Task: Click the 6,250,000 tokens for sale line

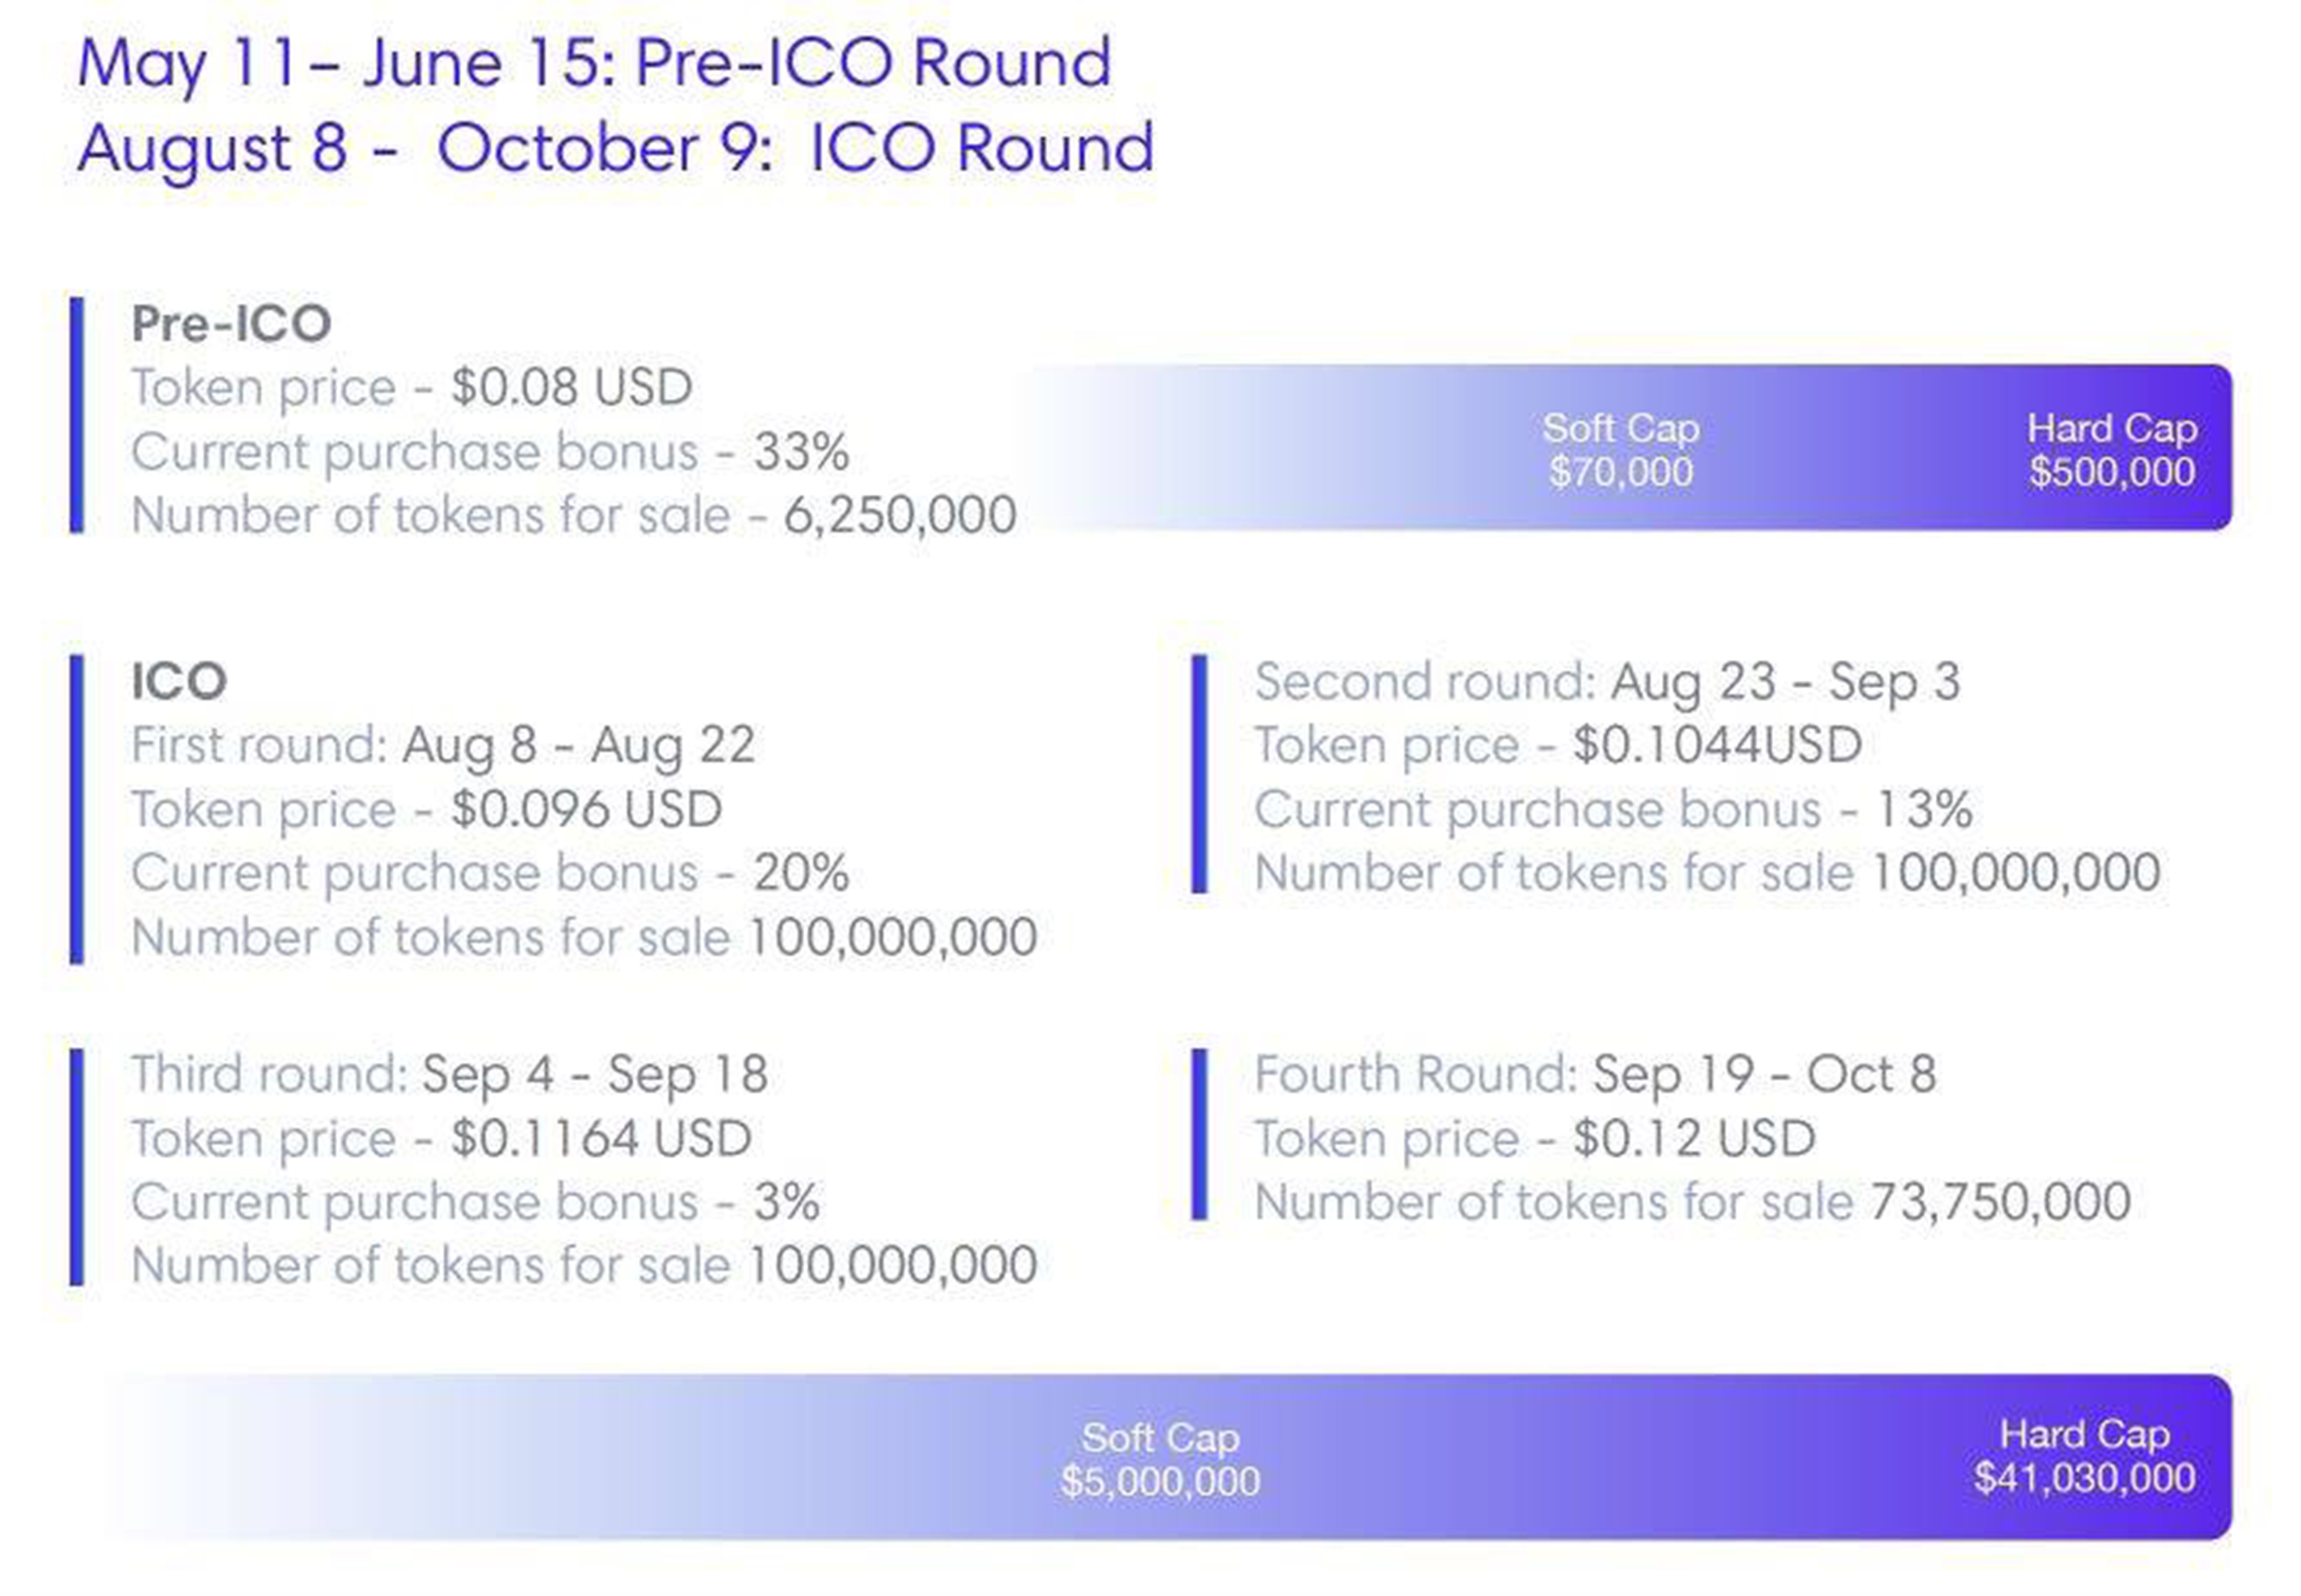Action: pos(574,515)
